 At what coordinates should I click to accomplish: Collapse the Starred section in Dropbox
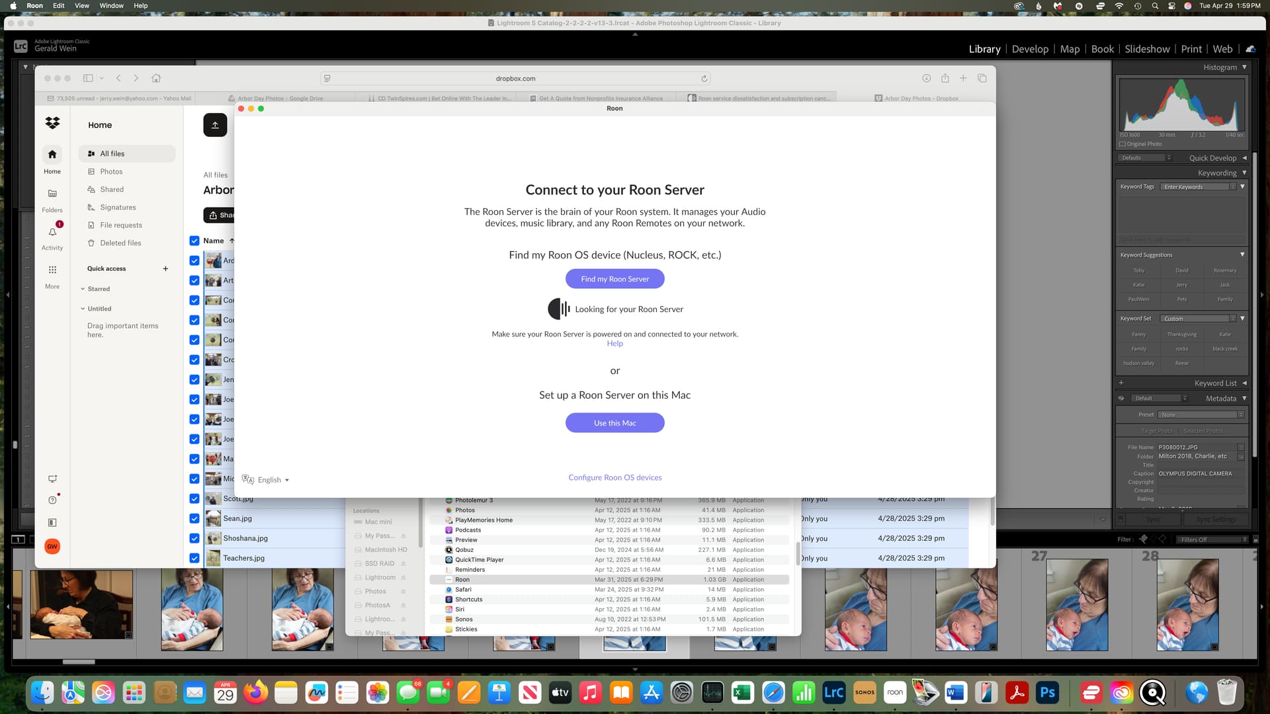[x=83, y=289]
